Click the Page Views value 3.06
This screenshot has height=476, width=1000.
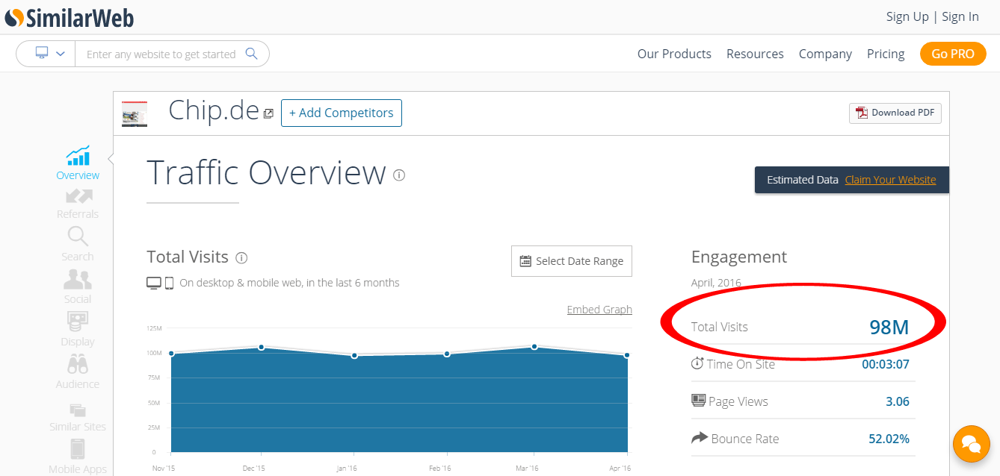[898, 401]
